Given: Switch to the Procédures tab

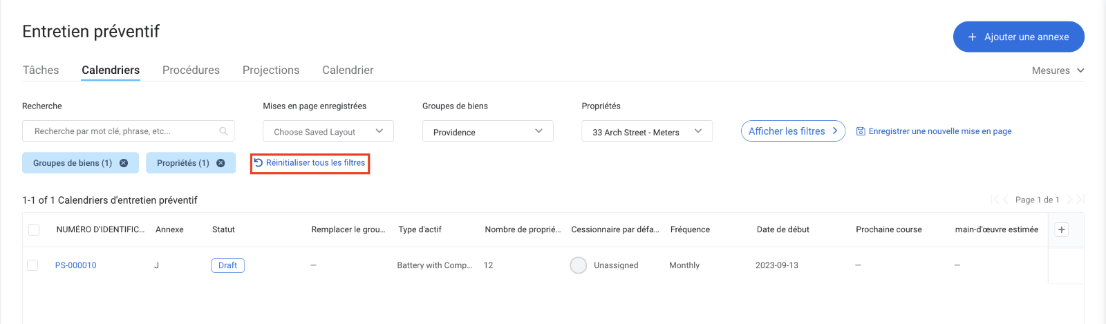Looking at the screenshot, I should 191,70.
